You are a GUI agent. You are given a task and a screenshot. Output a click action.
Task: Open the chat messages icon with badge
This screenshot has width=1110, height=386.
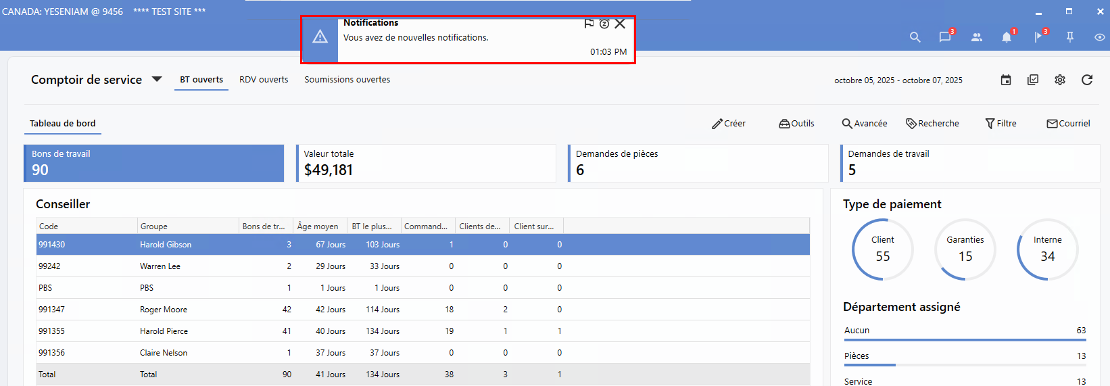(x=945, y=37)
